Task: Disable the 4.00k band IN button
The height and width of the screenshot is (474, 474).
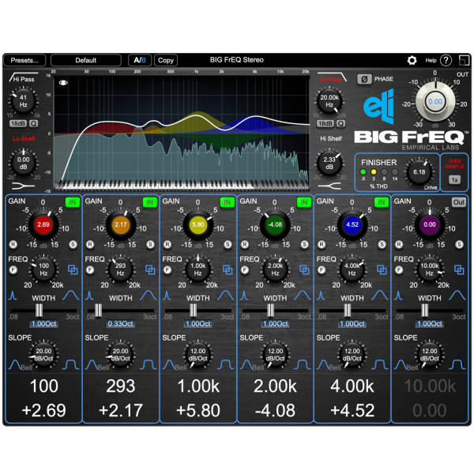Action: 382,202
